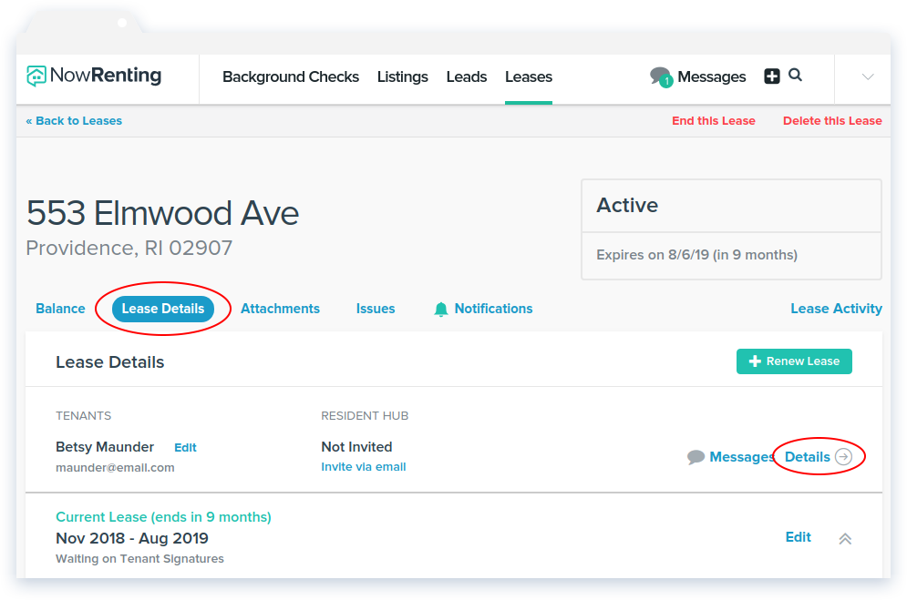Click the 553 Elmwood Ave address heading
Screen dimensions: 907x600
(x=162, y=212)
